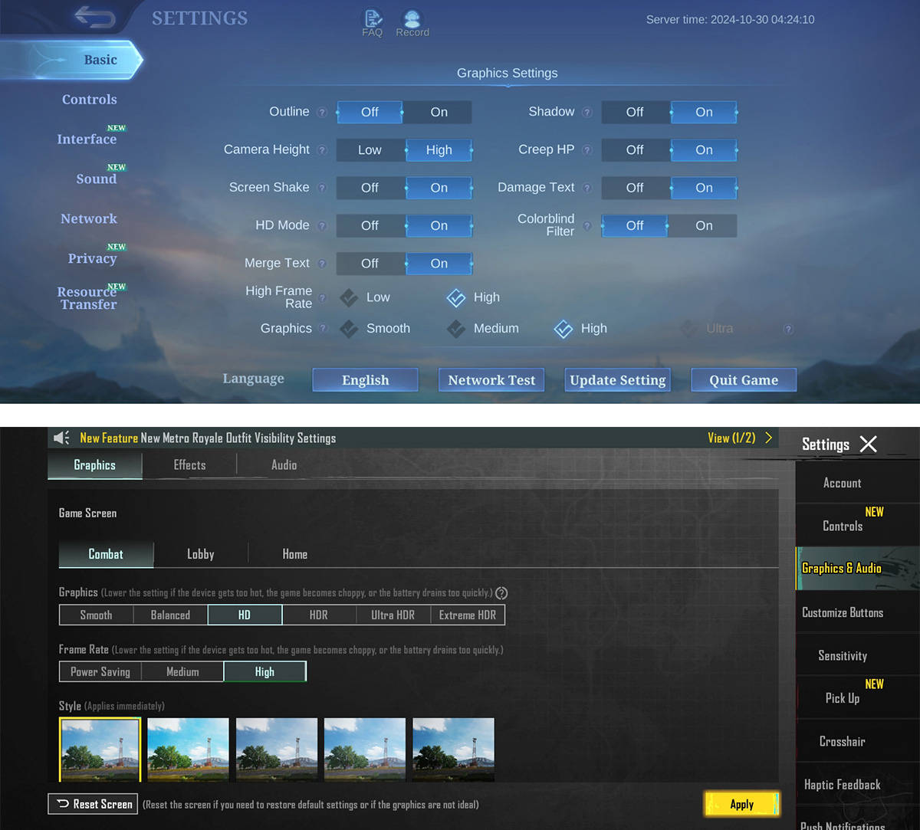The width and height of the screenshot is (920, 830).
Task: Click the Apply button
Action: 741,804
